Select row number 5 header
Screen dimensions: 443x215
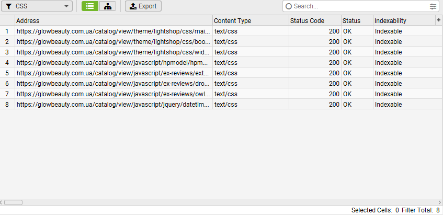(7, 73)
